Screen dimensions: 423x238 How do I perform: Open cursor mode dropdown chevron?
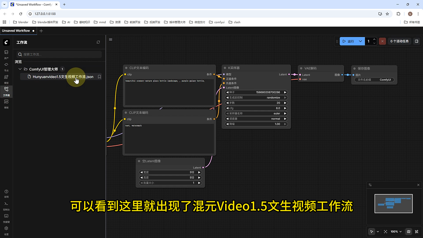(378, 231)
